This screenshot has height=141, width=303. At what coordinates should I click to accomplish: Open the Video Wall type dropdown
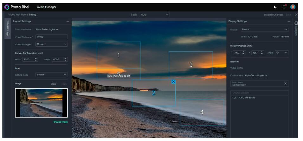coord(52,44)
